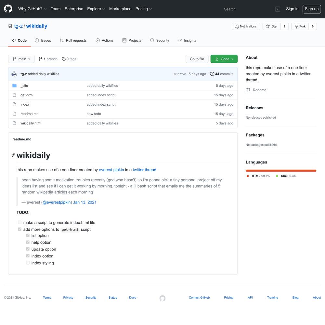Click the Search input field
The height and width of the screenshot is (325, 325).
252,9
